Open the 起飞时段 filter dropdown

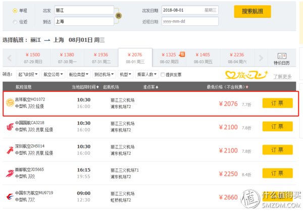point(28,74)
